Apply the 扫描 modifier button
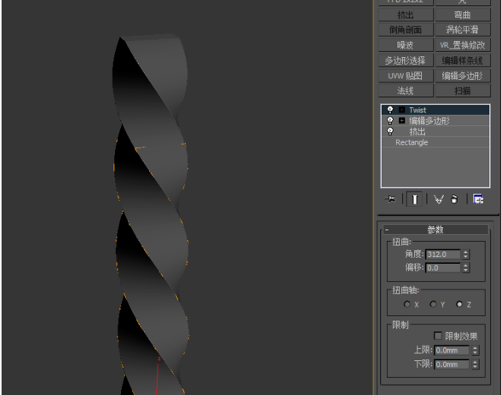 pyautogui.click(x=463, y=91)
